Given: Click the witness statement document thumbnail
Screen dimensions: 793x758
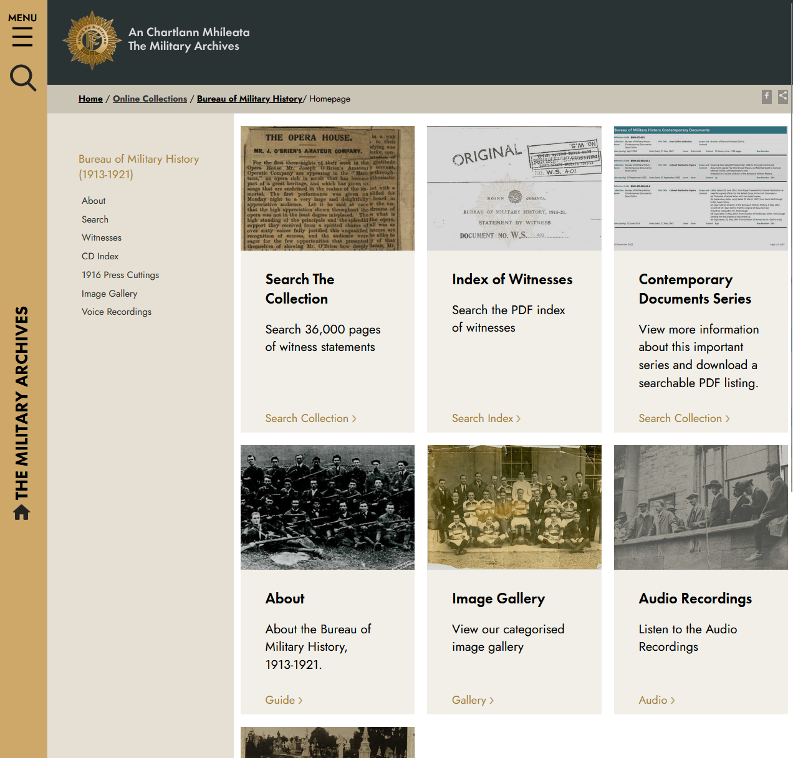Looking at the screenshot, I should coord(514,188).
